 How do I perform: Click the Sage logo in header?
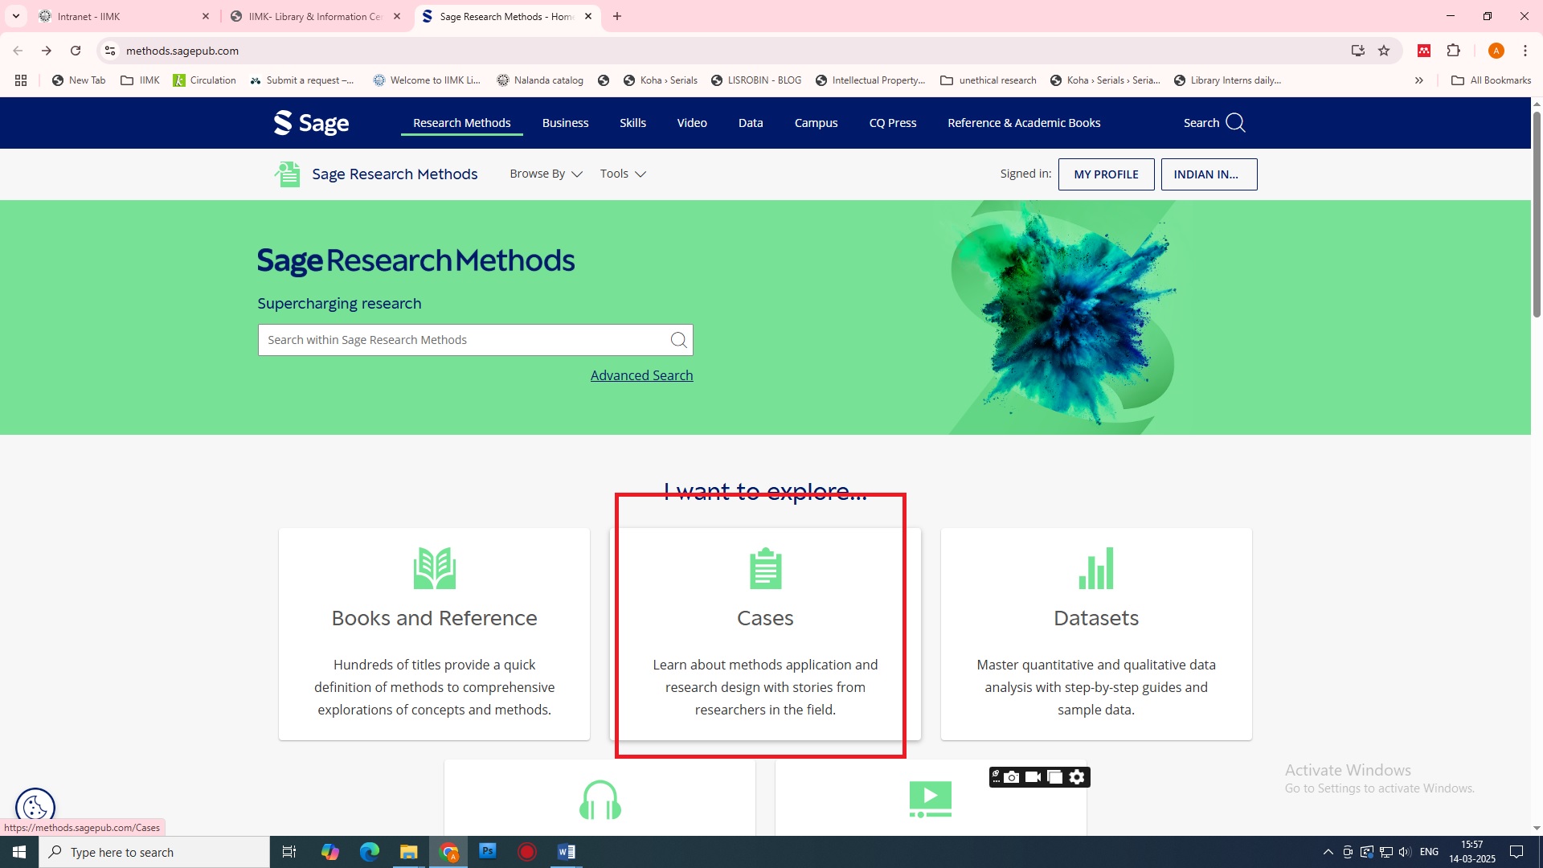(312, 123)
